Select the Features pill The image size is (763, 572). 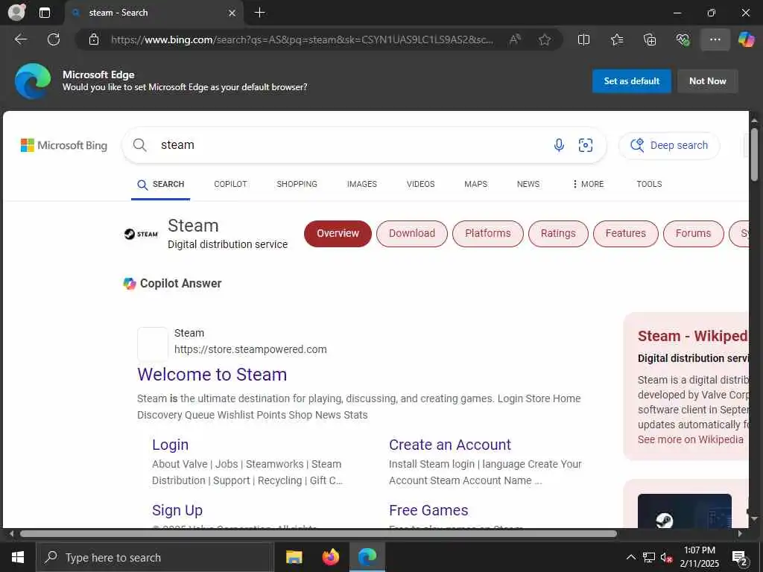(x=625, y=233)
